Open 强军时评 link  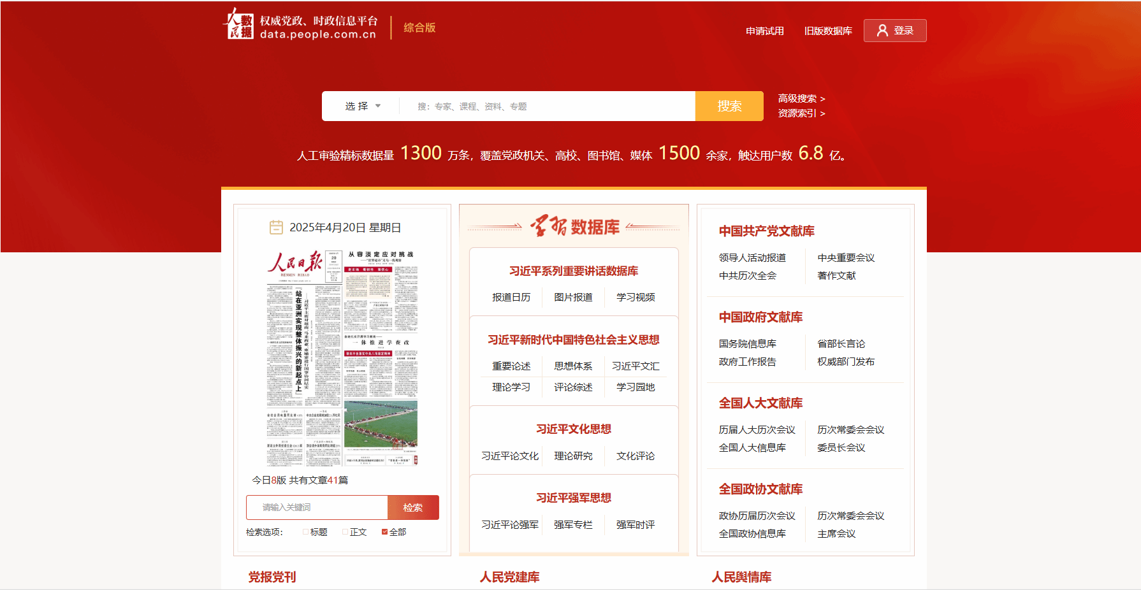click(x=636, y=525)
